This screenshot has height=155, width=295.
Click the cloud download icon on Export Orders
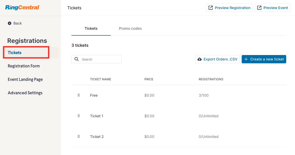pos(200,59)
